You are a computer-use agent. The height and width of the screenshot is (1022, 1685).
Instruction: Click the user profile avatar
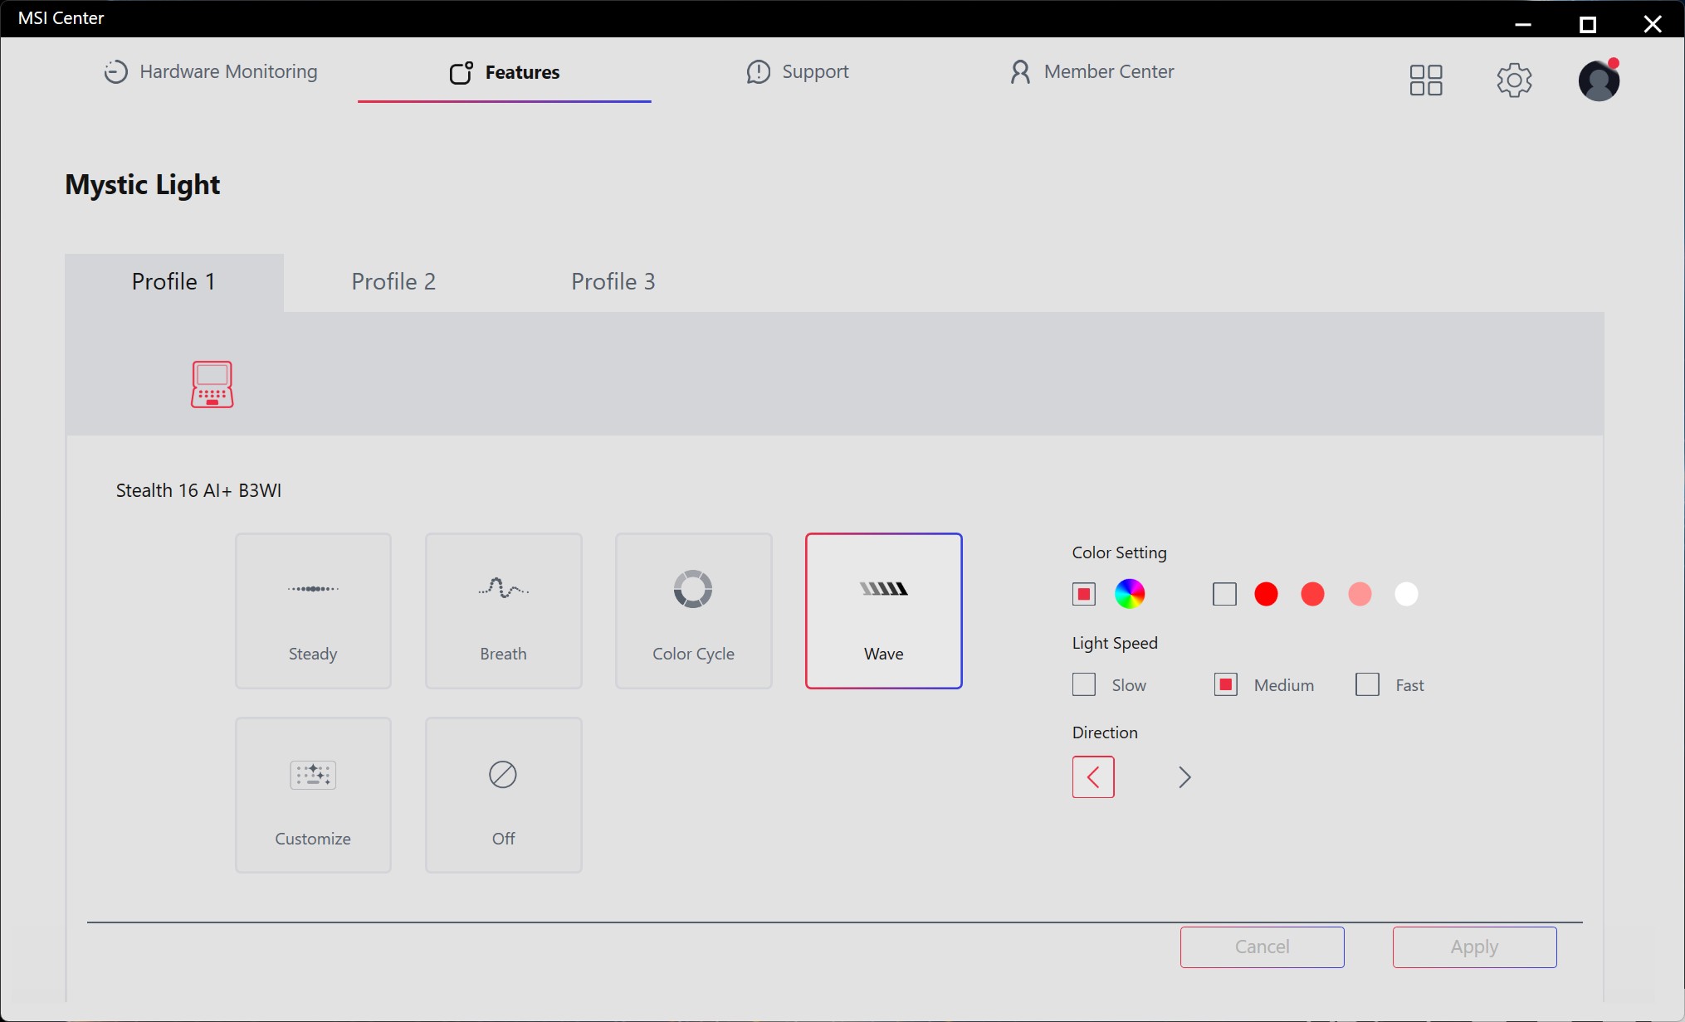(1599, 80)
